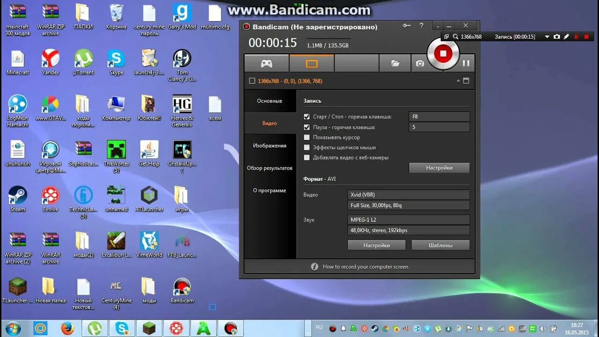Open the Minecraft desktop icon
Image resolution: width=599 pixels, height=337 pixels.
(x=18, y=63)
